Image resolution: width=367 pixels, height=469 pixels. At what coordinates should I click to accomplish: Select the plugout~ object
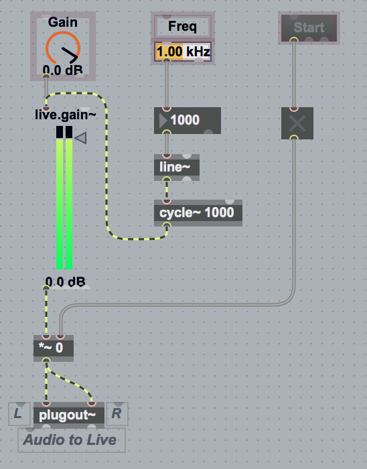pos(69,415)
